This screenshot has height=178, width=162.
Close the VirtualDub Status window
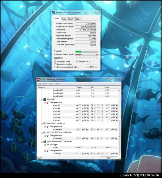pyautogui.click(x=96, y=12)
